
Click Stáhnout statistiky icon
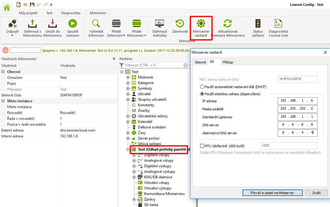[160, 24]
